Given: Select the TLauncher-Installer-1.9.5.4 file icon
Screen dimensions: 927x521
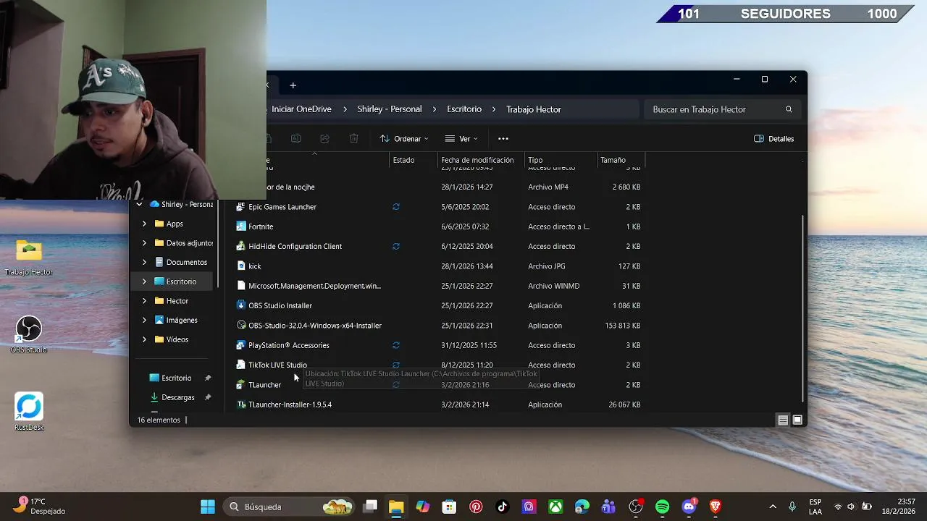Looking at the screenshot, I should click(x=241, y=404).
